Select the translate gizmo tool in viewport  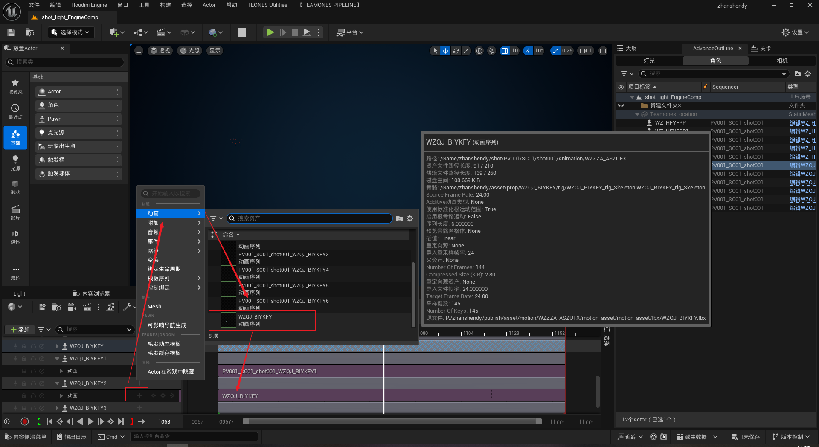445,51
